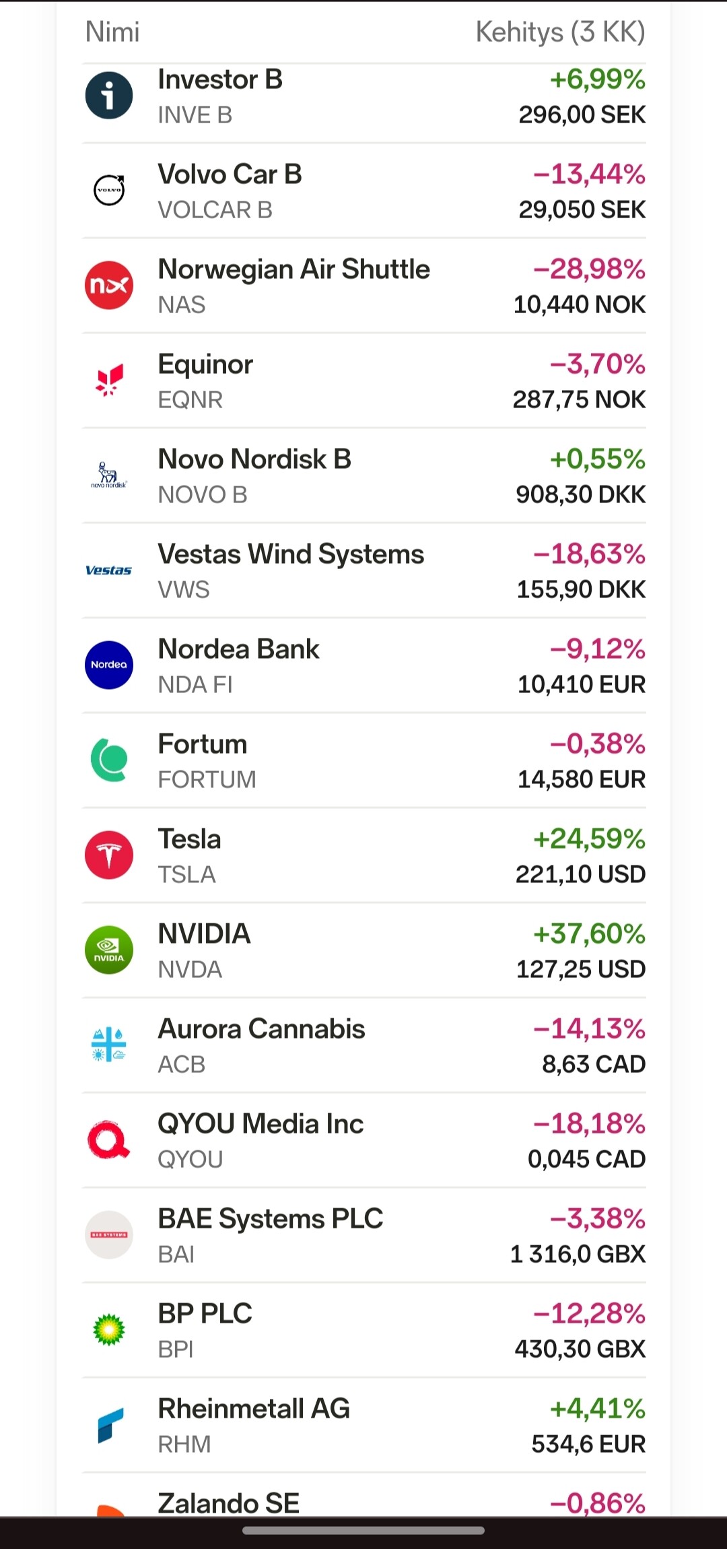Tap the Equinor logo icon

coord(109,381)
